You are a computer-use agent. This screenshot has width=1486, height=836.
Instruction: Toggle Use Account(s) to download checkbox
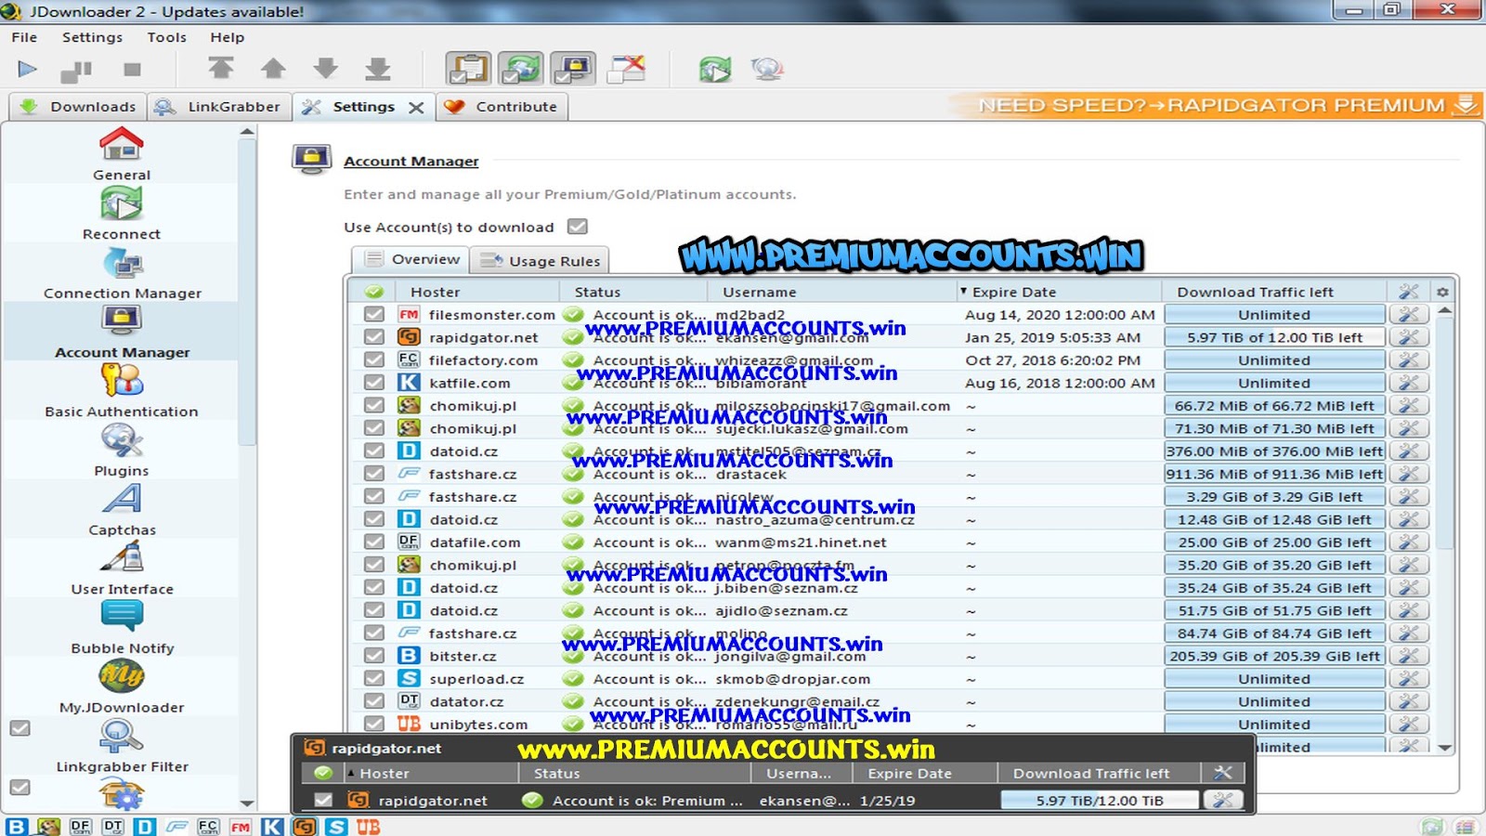578,227
